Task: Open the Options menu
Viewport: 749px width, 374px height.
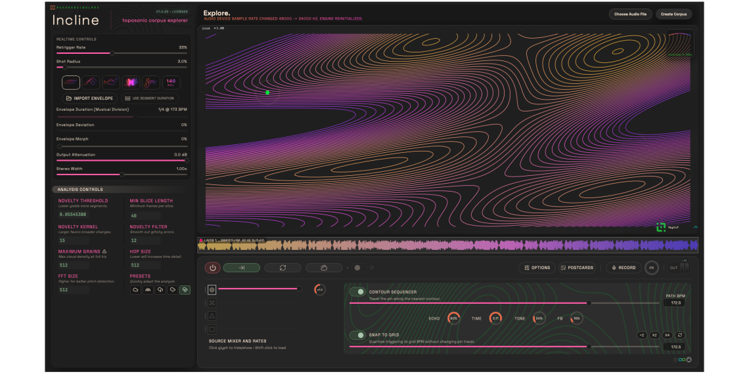Action: pyautogui.click(x=536, y=268)
